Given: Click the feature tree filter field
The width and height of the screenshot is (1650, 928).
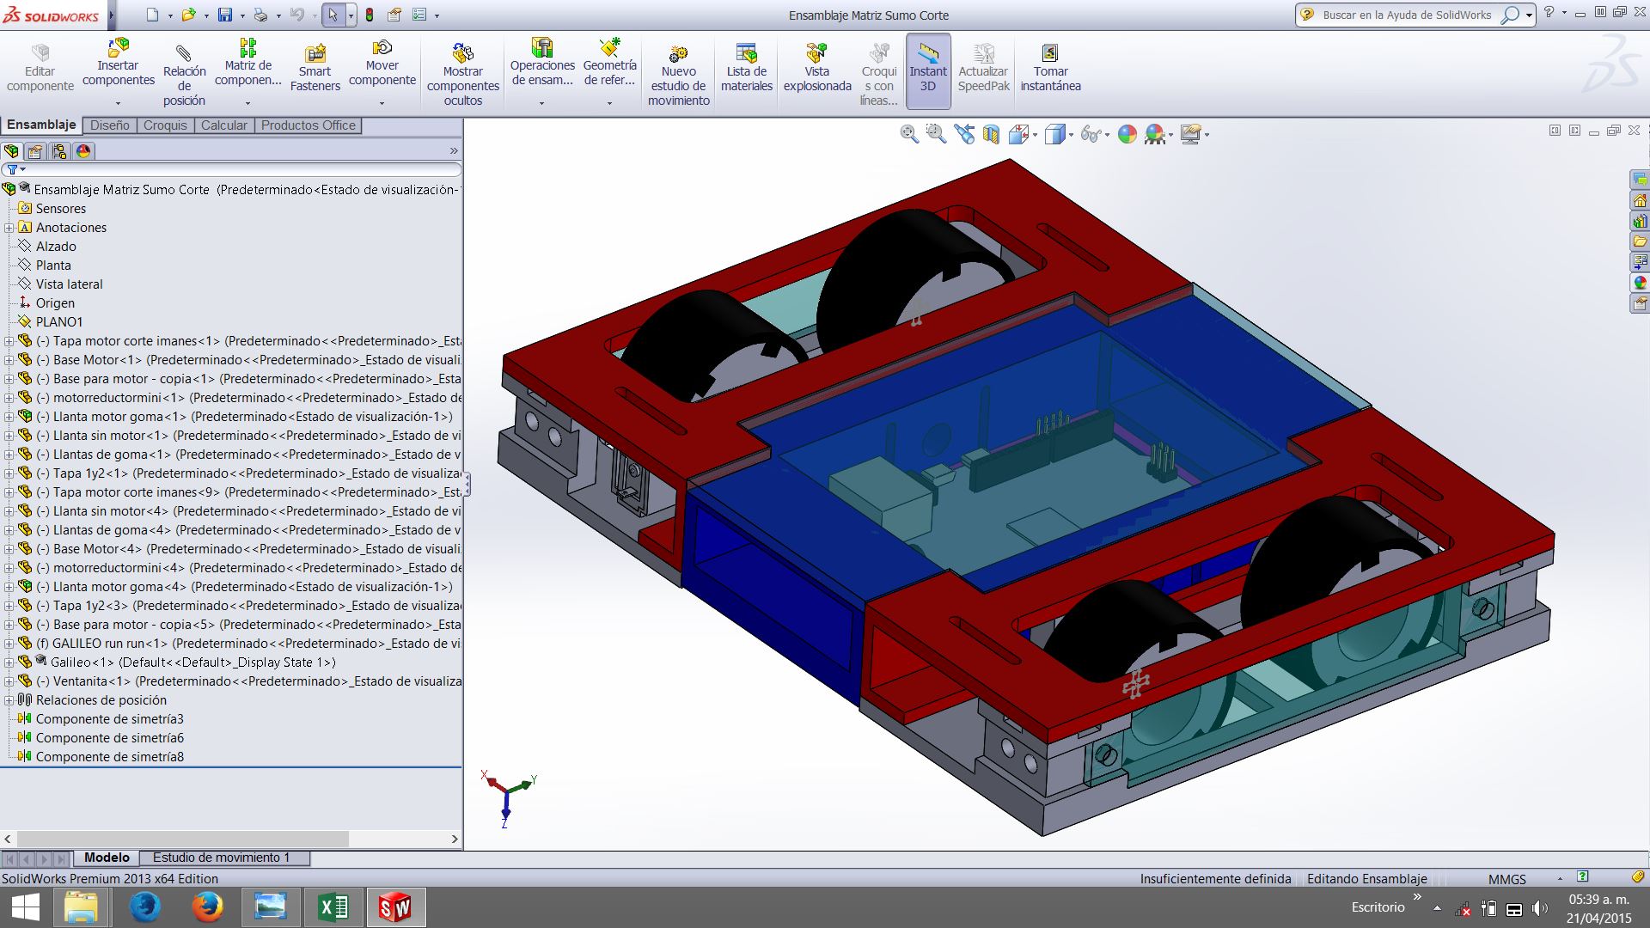Looking at the screenshot, I should [x=232, y=169].
